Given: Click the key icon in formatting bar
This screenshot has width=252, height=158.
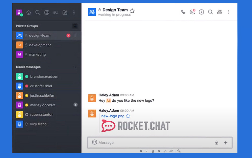Looking at the screenshot, I should (x=179, y=151).
